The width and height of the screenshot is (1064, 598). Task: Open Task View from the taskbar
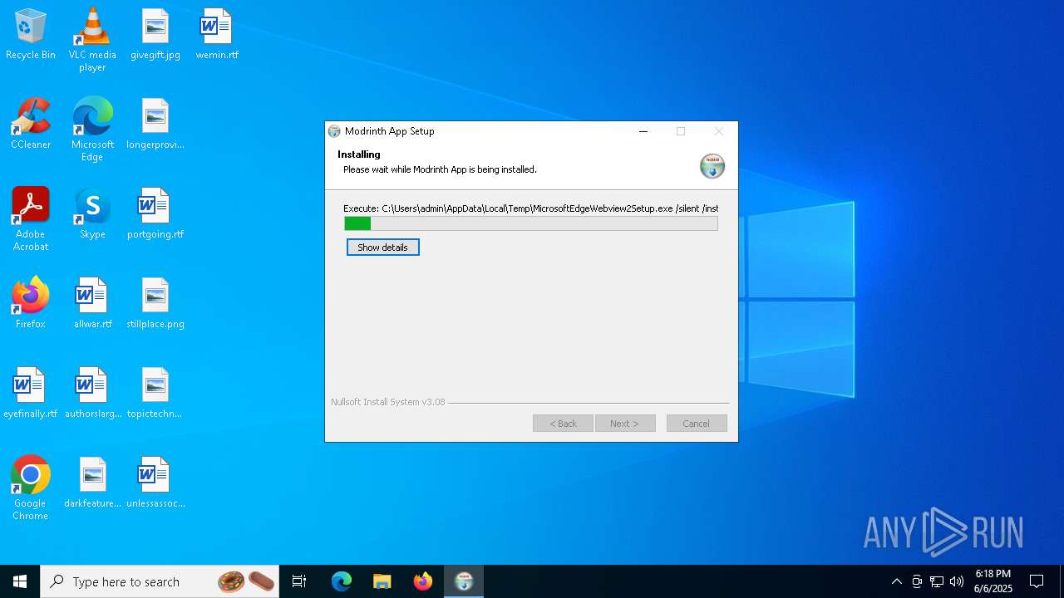[x=299, y=581]
